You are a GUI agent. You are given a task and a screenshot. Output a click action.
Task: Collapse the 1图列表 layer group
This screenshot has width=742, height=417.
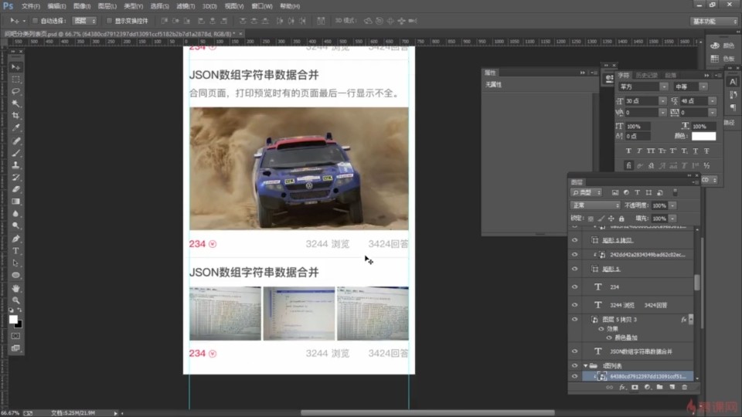(585, 365)
